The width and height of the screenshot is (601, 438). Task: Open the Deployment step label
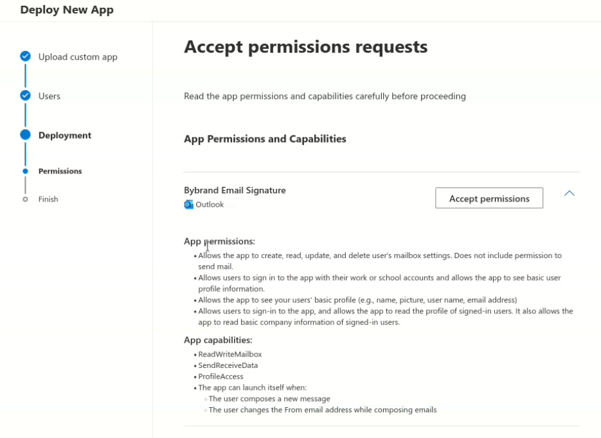65,136
